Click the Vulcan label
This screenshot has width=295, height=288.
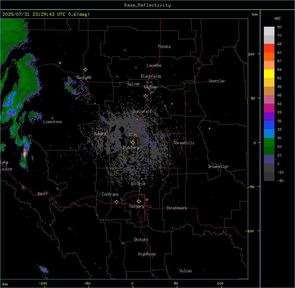[x=186, y=271]
